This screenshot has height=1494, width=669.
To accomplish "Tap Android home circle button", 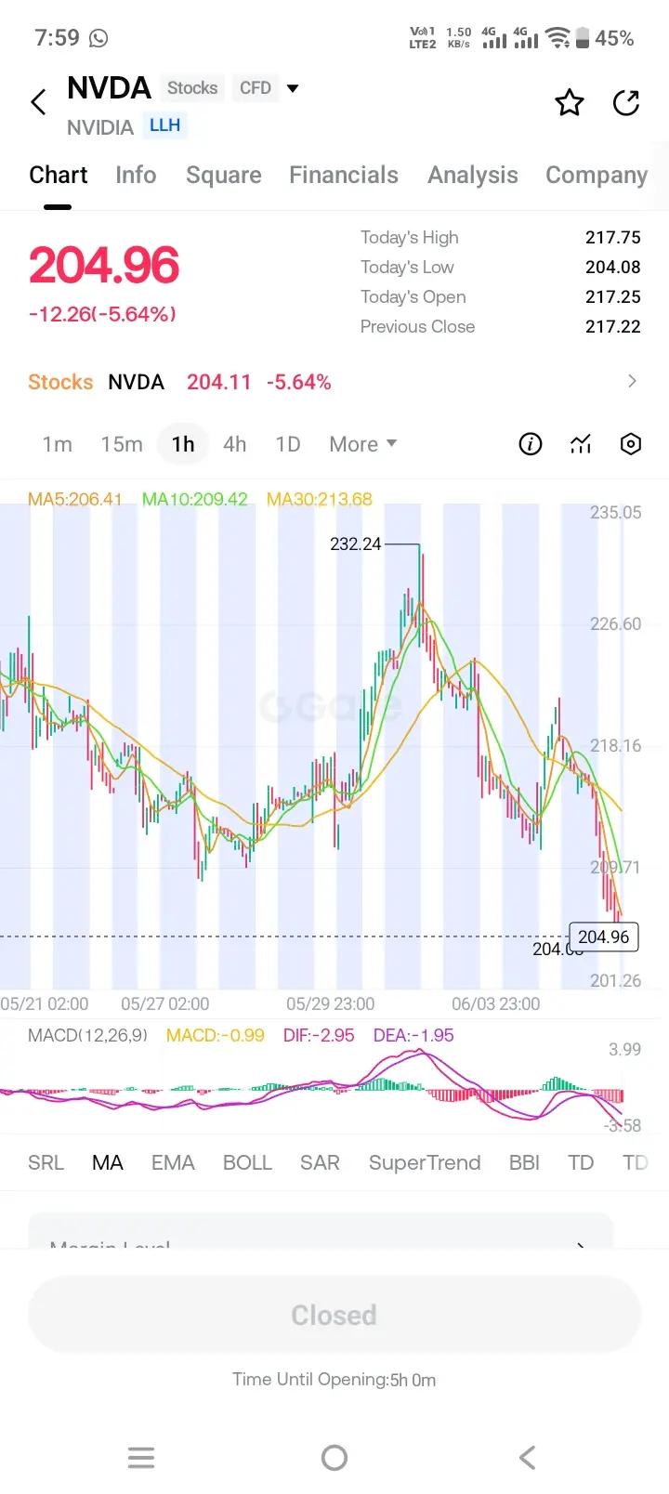I will click(x=334, y=1458).
